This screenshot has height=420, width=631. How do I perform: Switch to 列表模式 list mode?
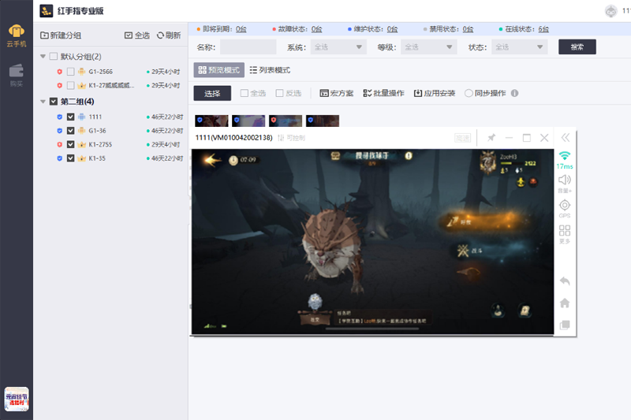click(270, 70)
